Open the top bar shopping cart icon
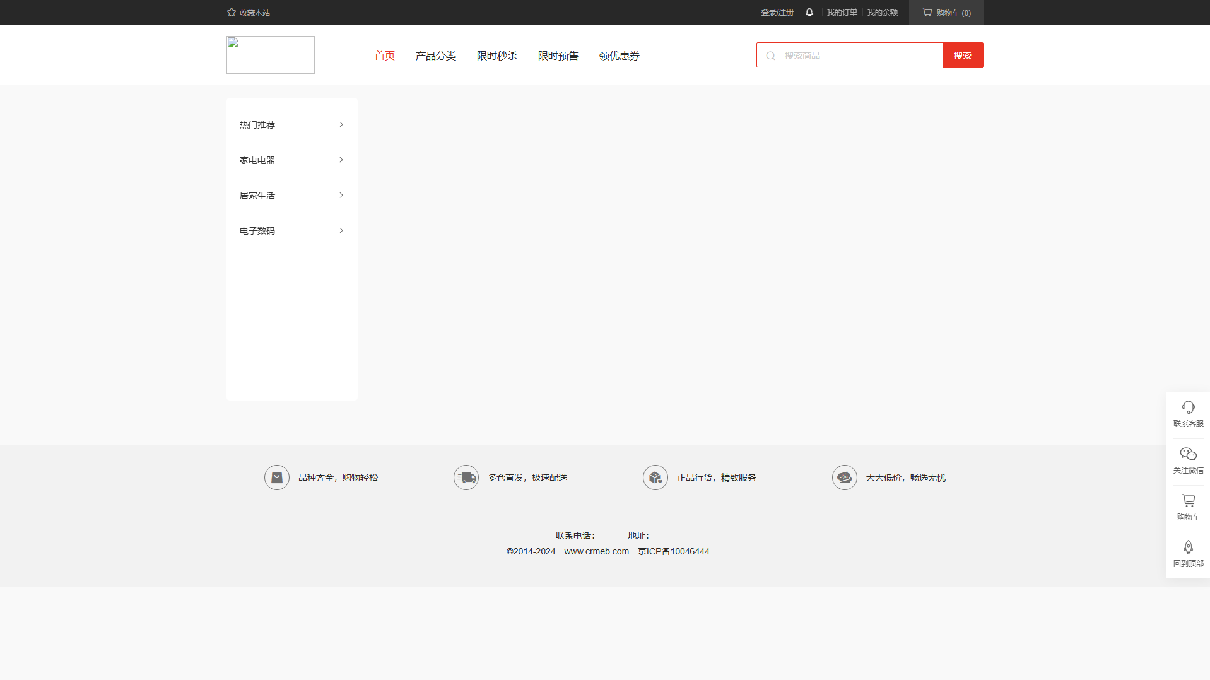The image size is (1210, 680). tap(927, 12)
